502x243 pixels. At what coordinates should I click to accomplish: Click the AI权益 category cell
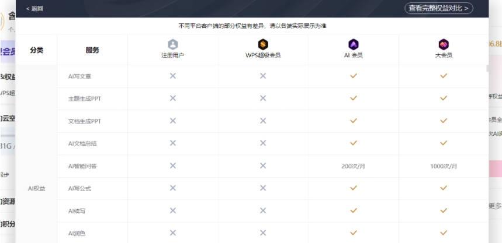[36, 188]
